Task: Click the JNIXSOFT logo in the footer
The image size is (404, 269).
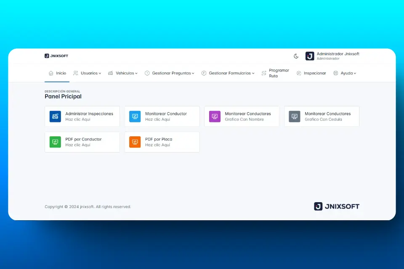Action: pos(337,206)
